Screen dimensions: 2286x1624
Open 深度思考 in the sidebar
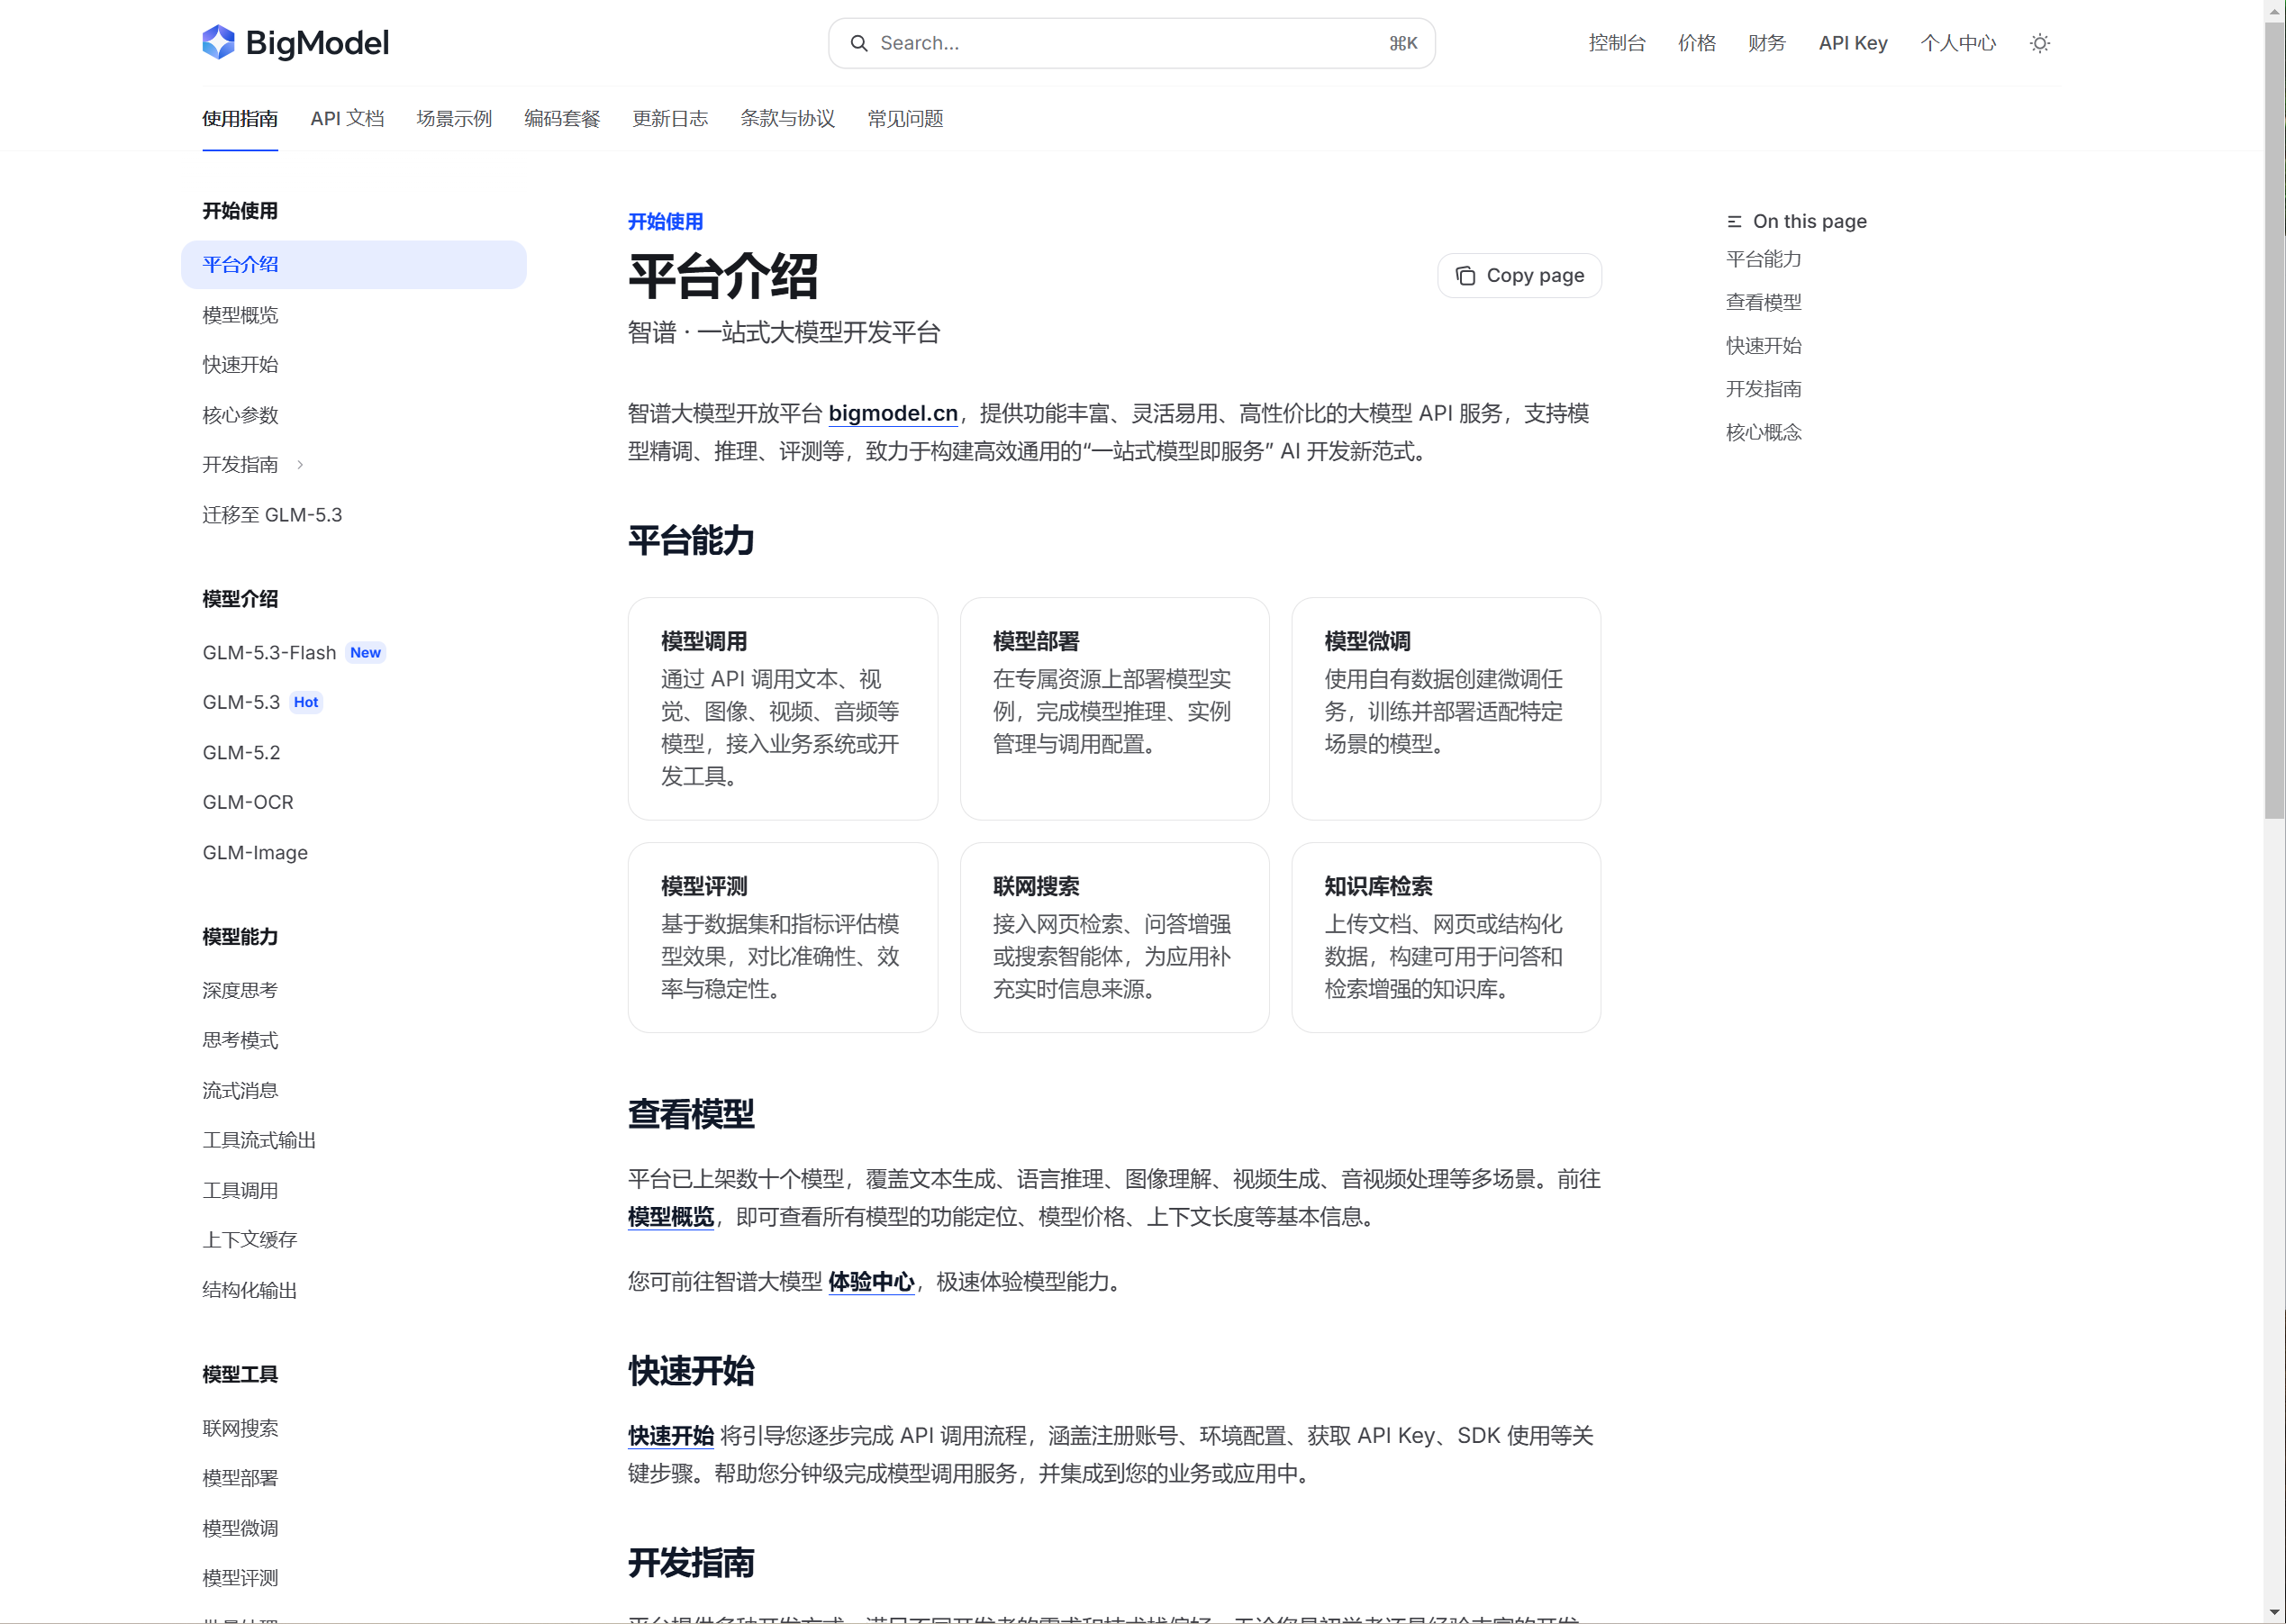(240, 991)
